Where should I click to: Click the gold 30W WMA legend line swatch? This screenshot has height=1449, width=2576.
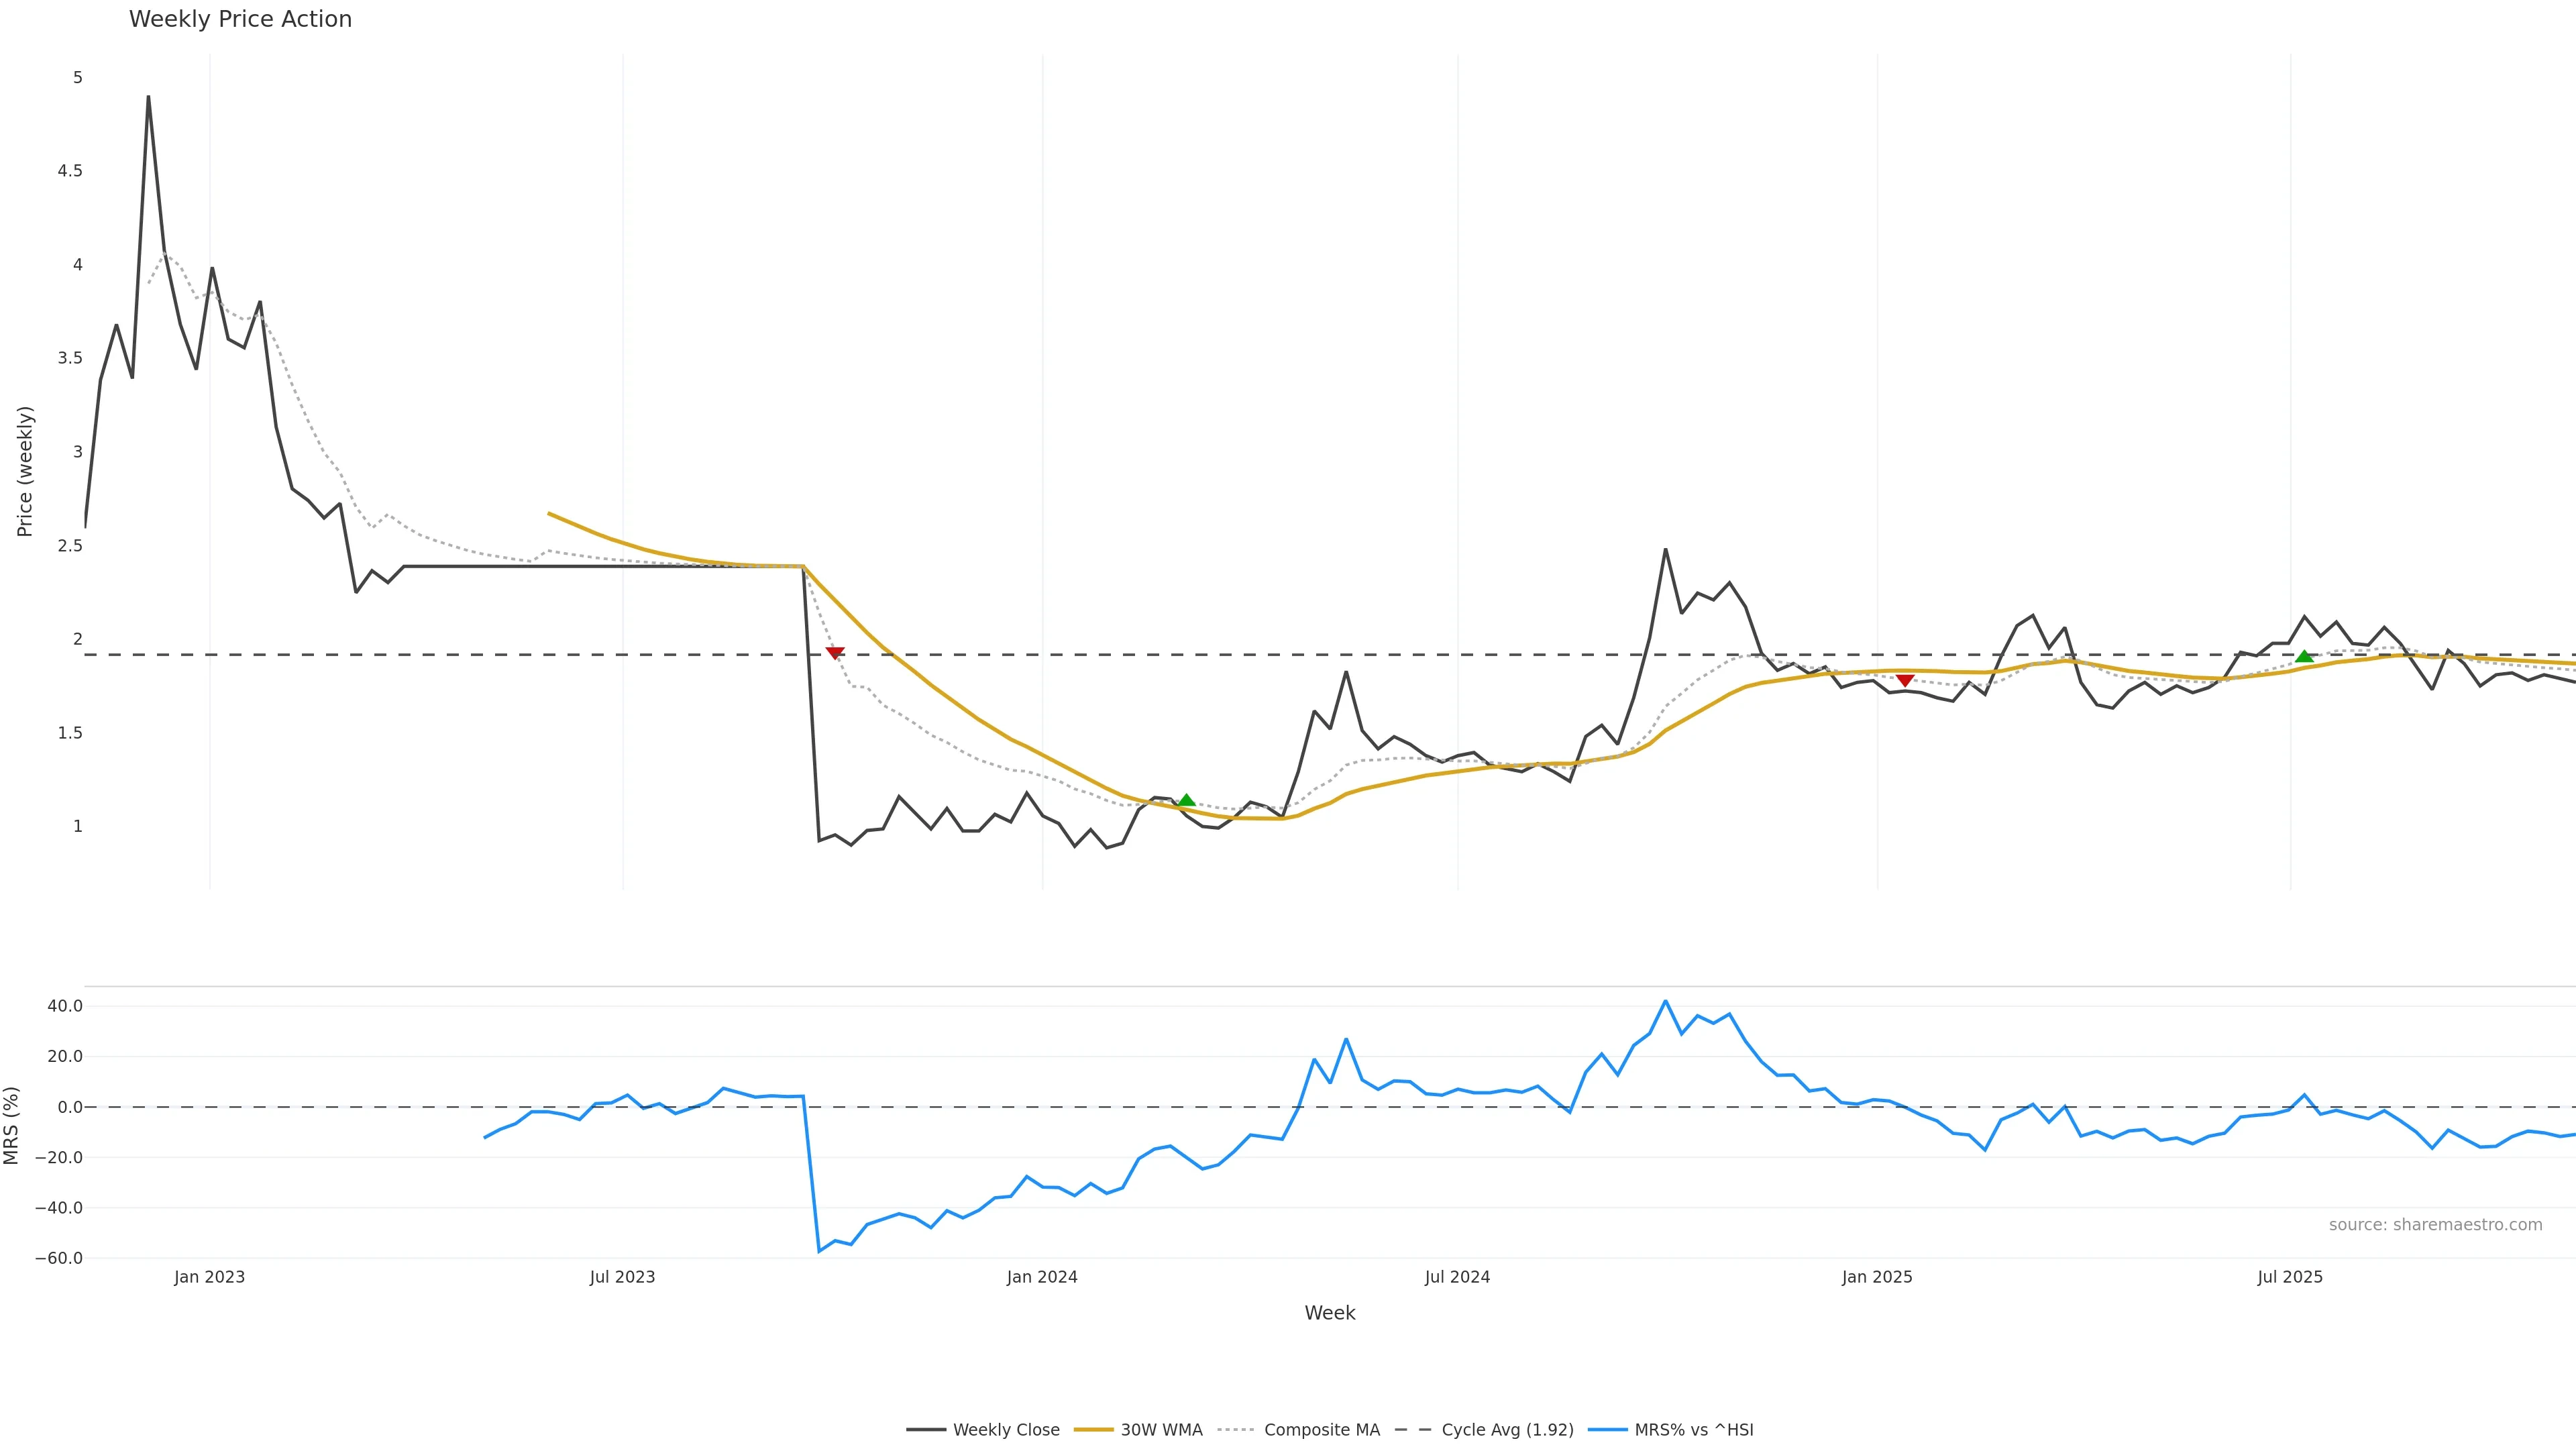1093,1430
